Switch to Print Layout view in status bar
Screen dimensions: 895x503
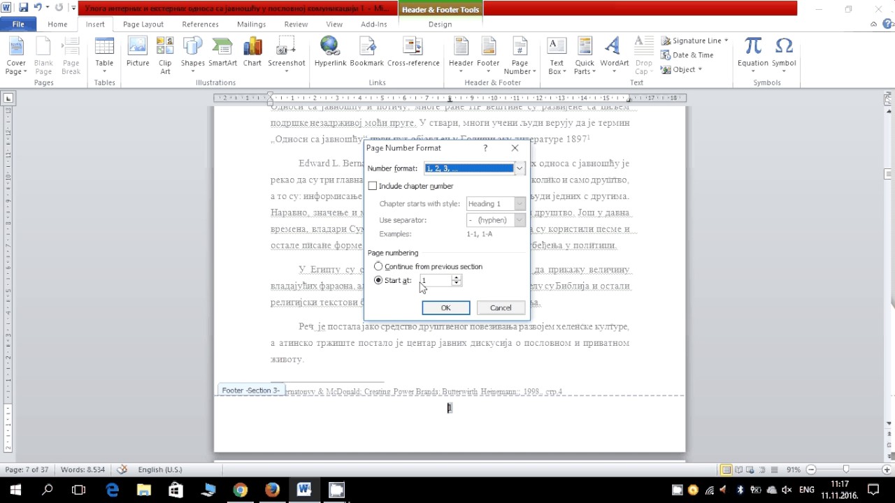point(727,469)
